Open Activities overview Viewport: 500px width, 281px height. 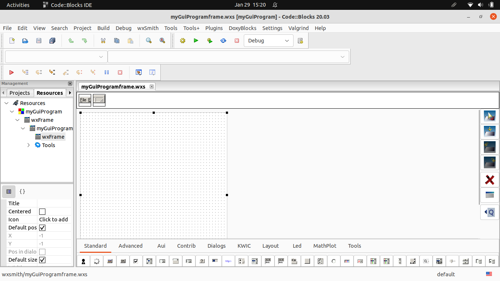pyautogui.click(x=18, y=5)
